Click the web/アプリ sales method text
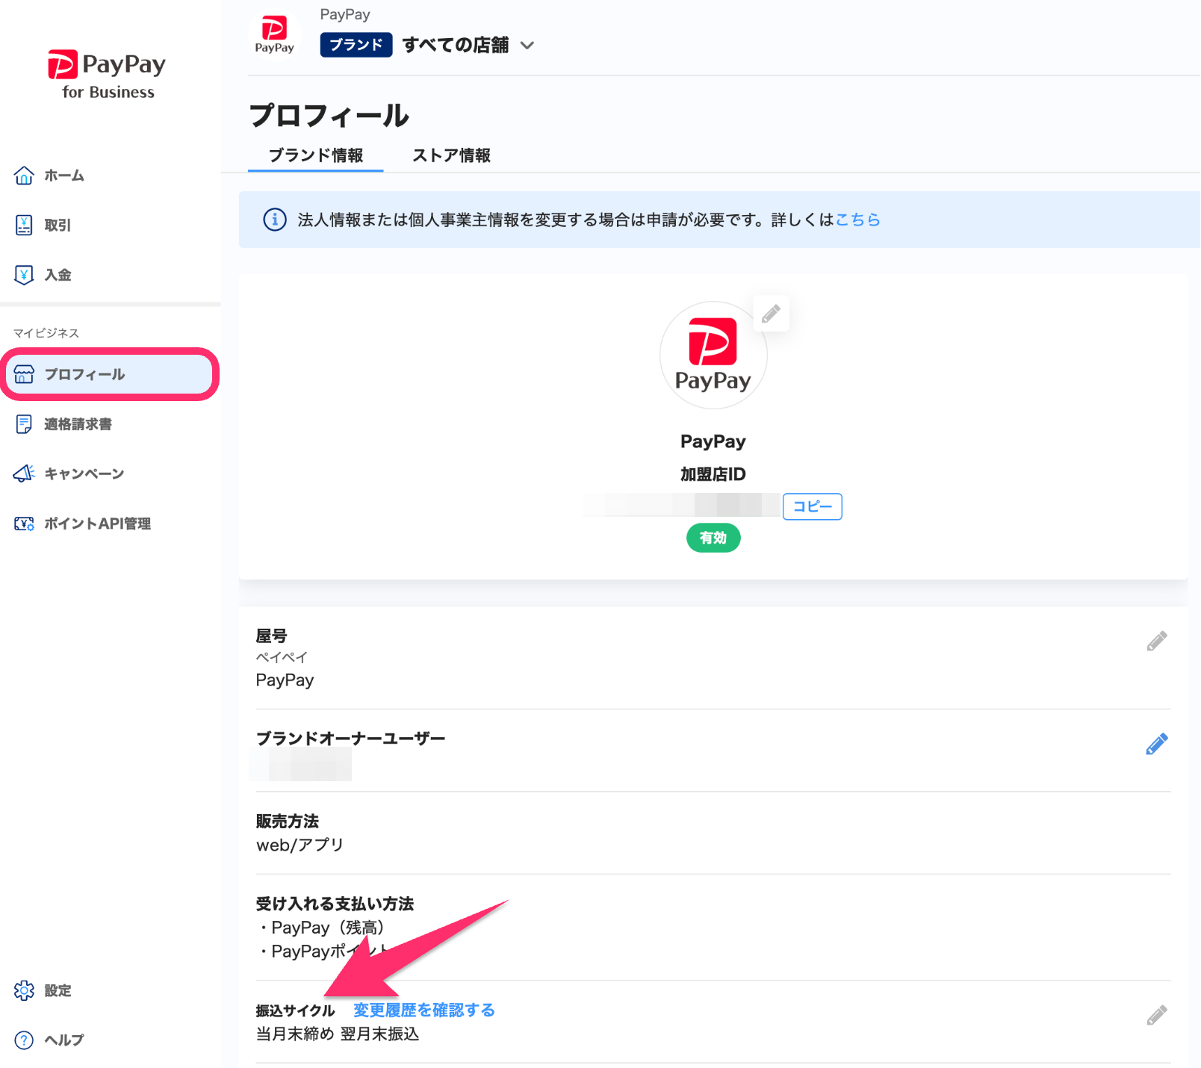The width and height of the screenshot is (1201, 1068). point(300,845)
